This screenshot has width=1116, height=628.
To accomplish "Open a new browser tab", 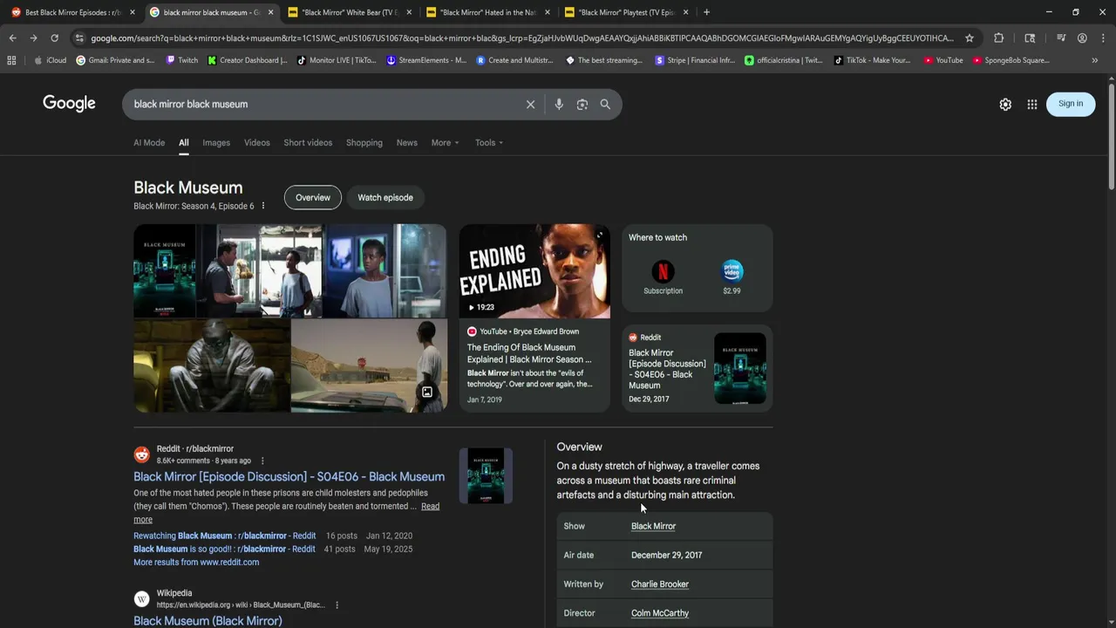I will (x=706, y=12).
